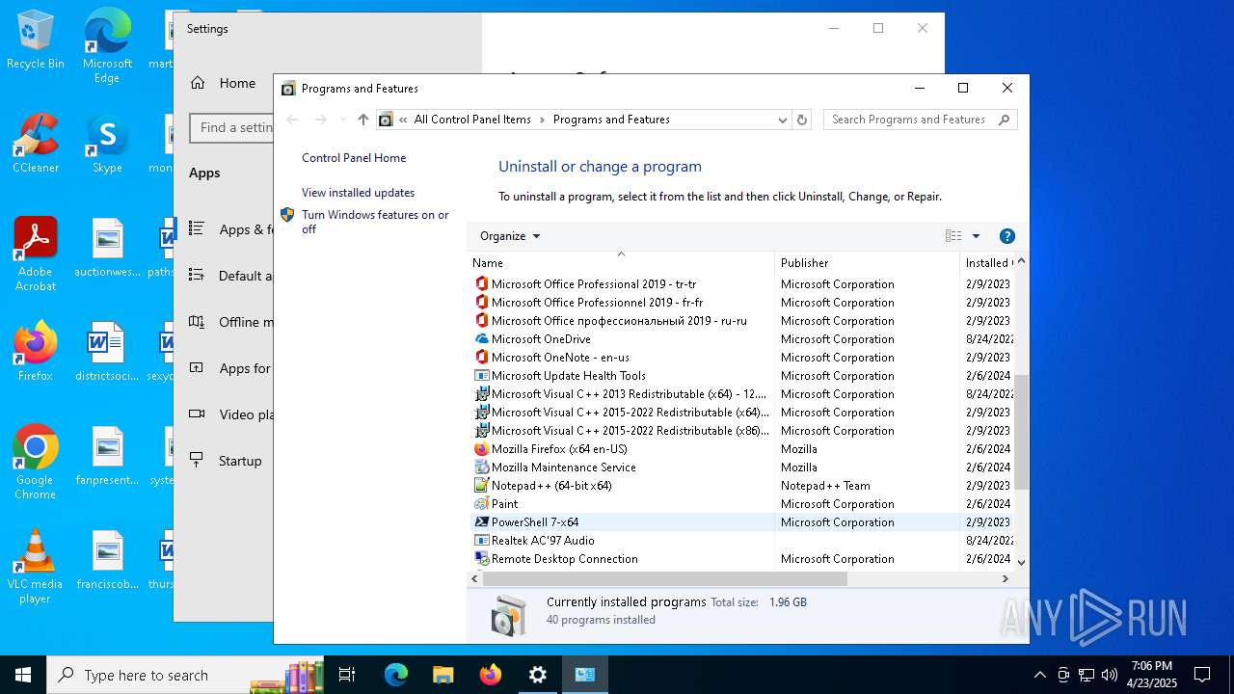Open Skype desktop shortcut
Viewport: 1234px width, 694px height.
click(x=107, y=145)
